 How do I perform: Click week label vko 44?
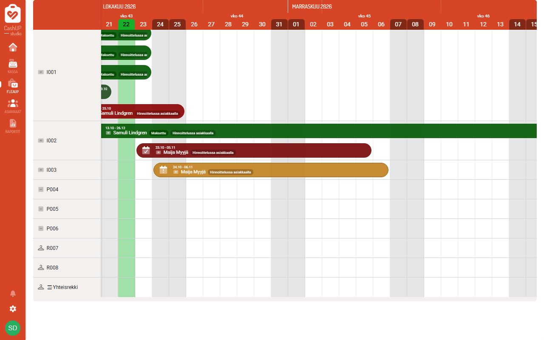[237, 16]
